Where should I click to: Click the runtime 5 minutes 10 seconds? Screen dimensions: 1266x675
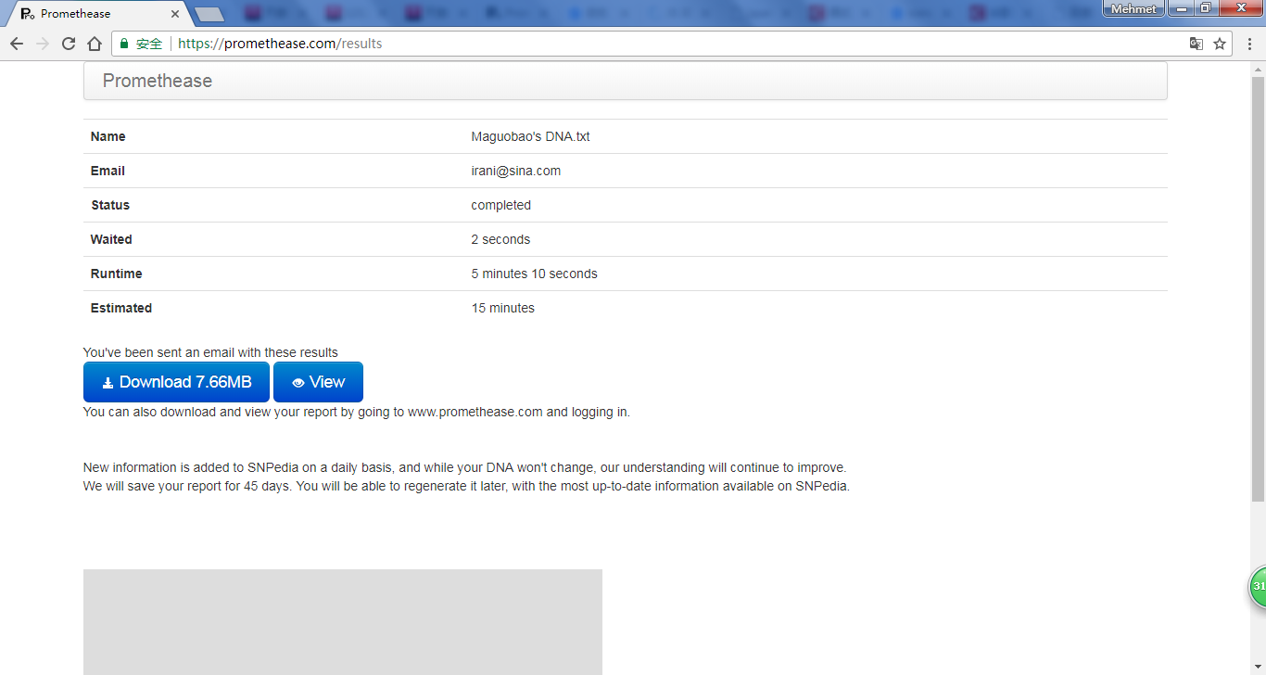click(534, 274)
